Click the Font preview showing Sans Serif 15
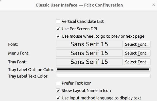 (89, 44)
